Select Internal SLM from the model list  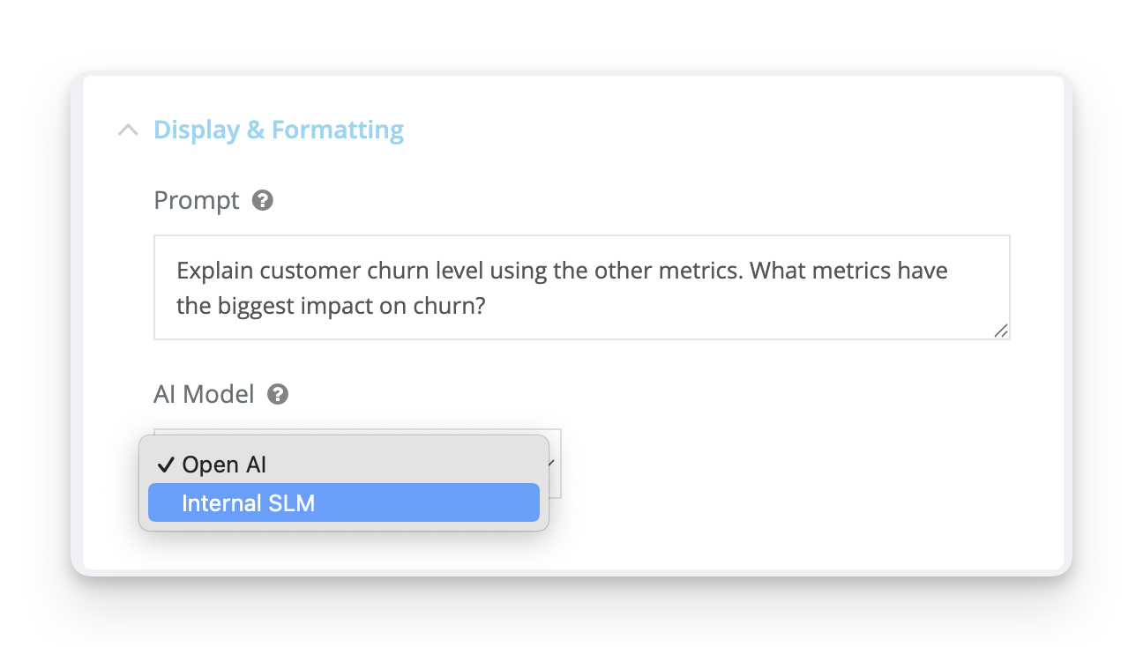344,502
